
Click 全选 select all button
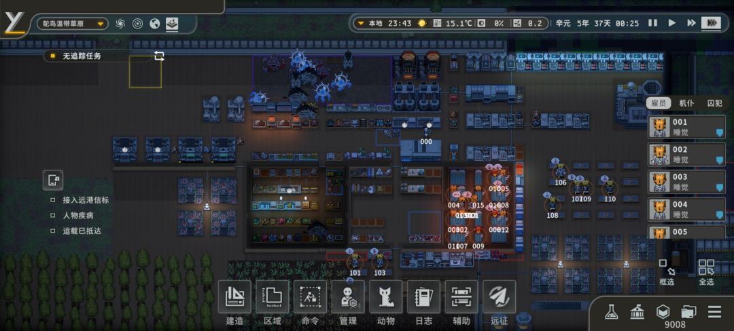[x=706, y=272]
